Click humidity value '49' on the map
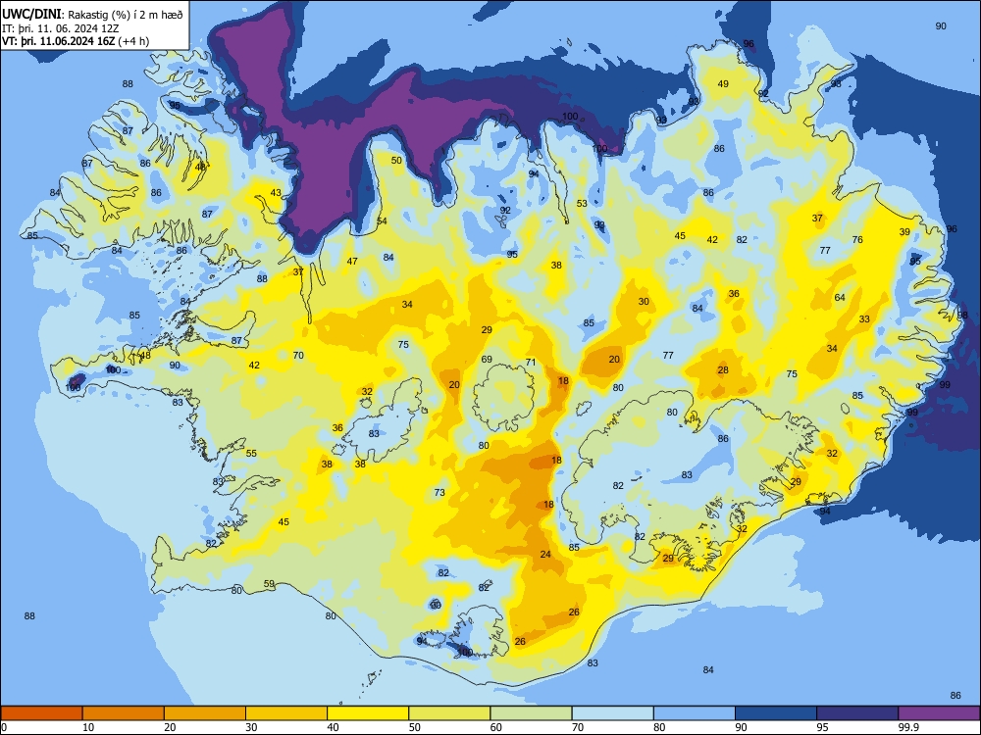 click(x=723, y=83)
